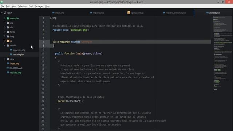
Task: Click the controller folder icon
Action: [x=8, y=19]
